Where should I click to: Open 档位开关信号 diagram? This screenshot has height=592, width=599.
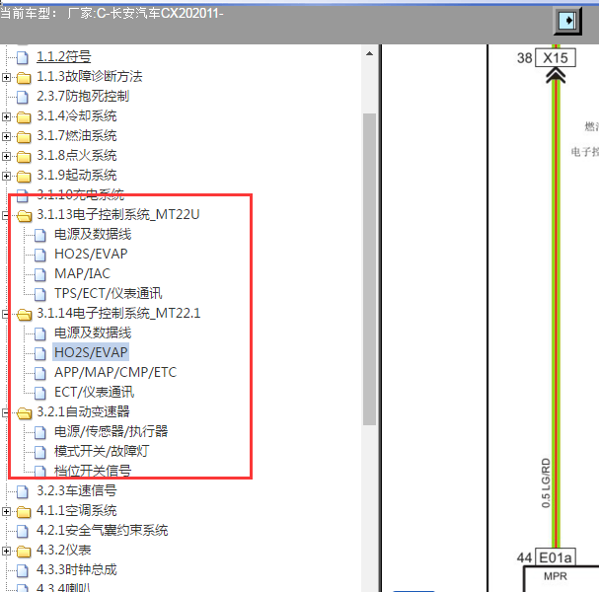coord(93,471)
